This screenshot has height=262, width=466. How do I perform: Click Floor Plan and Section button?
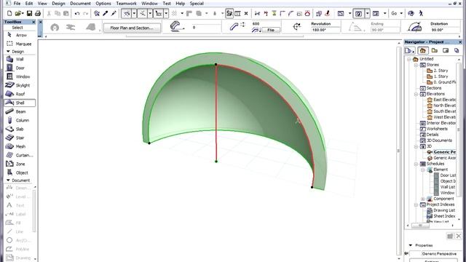132,28
